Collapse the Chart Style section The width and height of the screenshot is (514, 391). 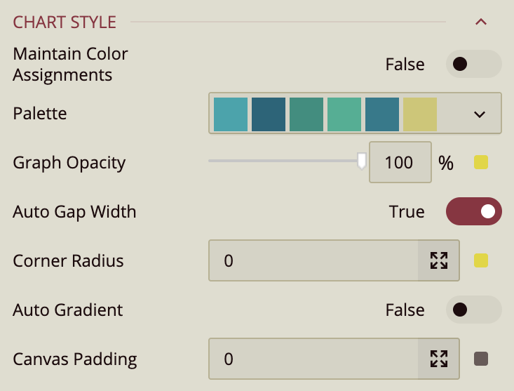click(x=481, y=22)
